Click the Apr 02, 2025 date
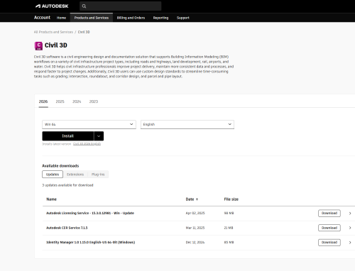355x271 pixels. click(195, 213)
